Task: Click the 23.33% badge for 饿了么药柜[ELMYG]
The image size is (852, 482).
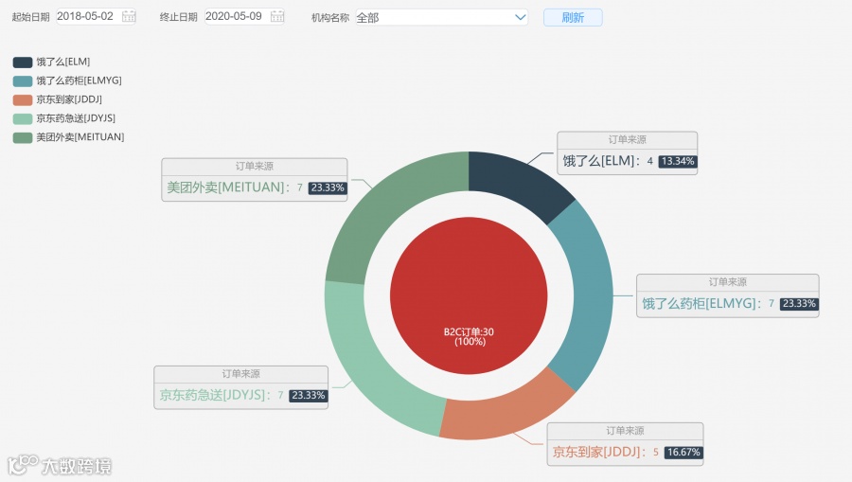Action: pyautogui.click(x=799, y=304)
